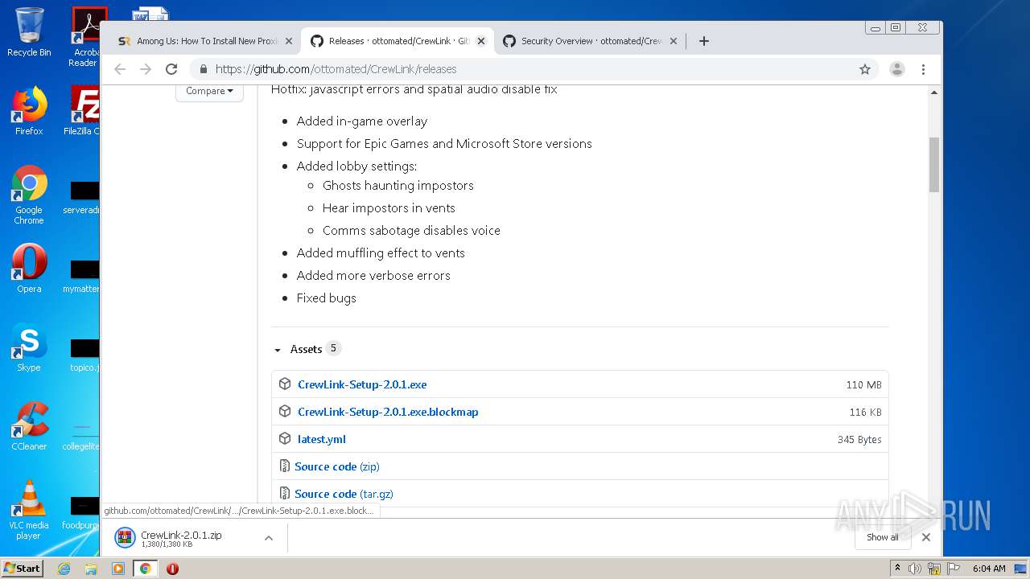The width and height of the screenshot is (1030, 579).
Task: Download CrewLink-Setup-2.0.1.exe
Action: click(x=362, y=384)
